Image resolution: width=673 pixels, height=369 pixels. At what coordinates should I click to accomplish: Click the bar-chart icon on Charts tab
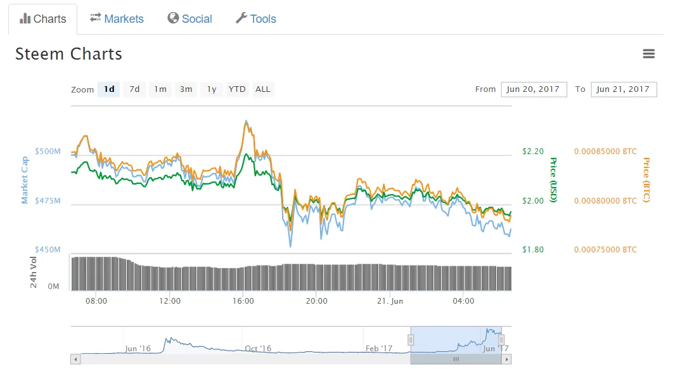coord(25,18)
